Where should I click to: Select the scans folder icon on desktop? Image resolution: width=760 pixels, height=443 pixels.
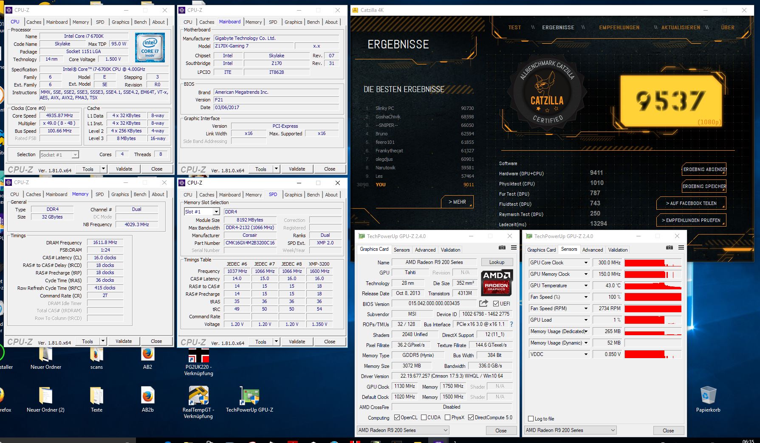click(x=96, y=354)
